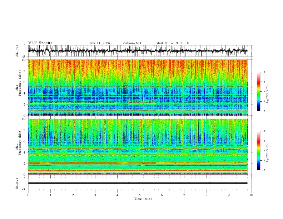Click the ch.2 PSD color scale bar
Viewport: 283px width, 219px height.
(258, 151)
